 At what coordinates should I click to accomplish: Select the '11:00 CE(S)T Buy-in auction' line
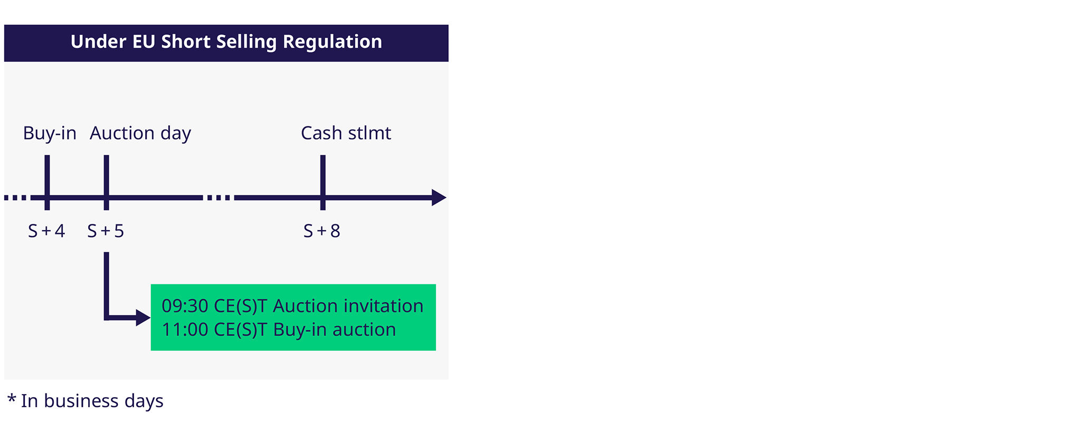279,330
